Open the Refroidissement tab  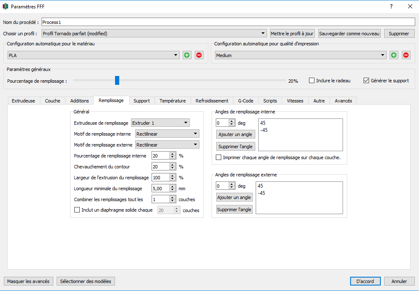(212, 101)
